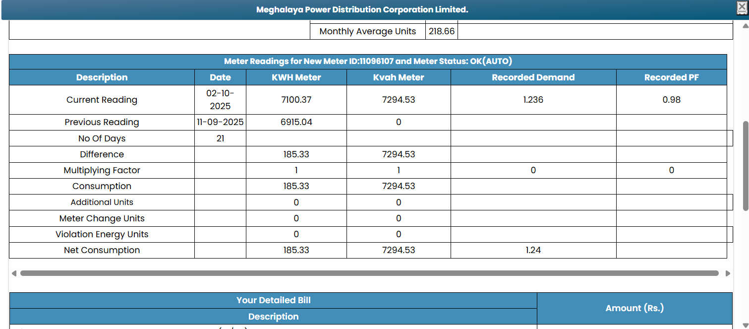
Task: Click the horizontal scrollbar thumb under the table
Action: click(x=369, y=273)
